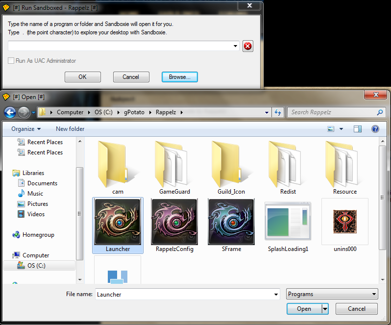
Task: Open the file type Programs dropdown
Action: click(x=332, y=294)
